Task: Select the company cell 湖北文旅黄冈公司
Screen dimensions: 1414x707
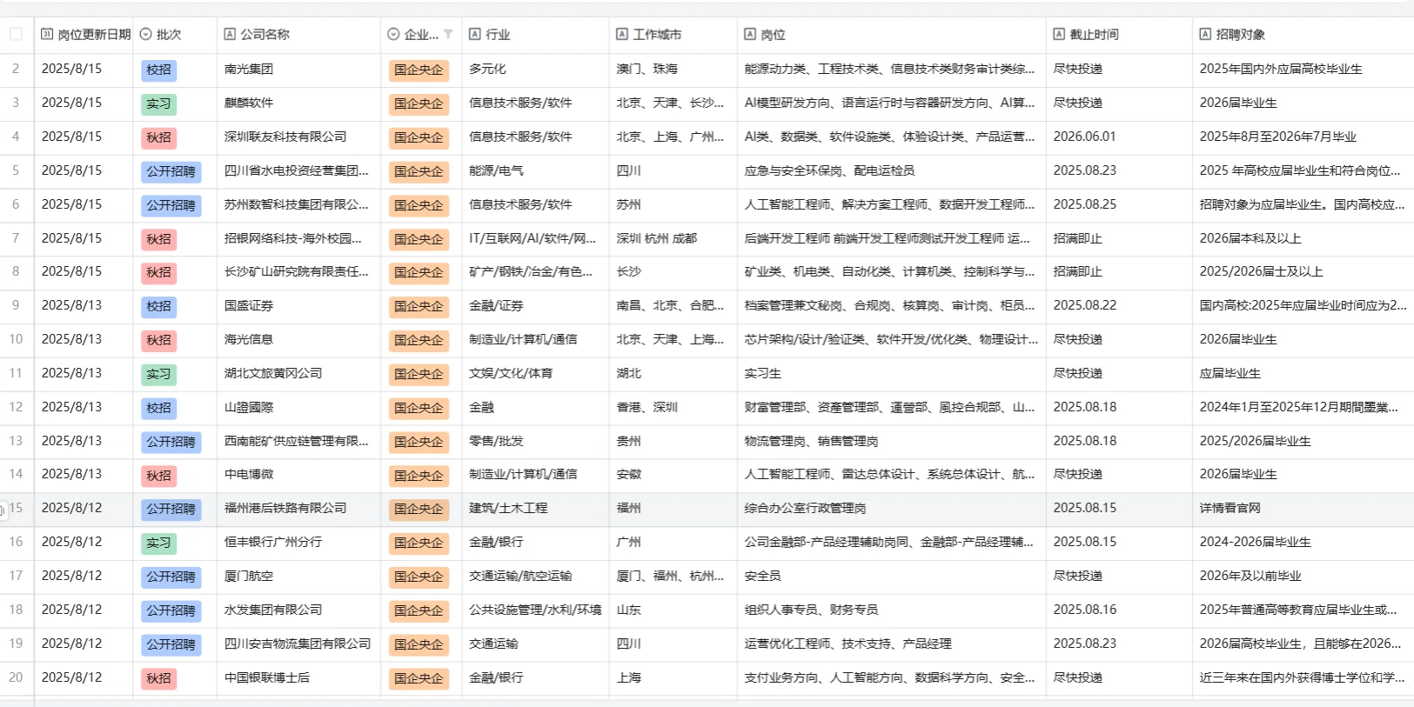Action: click(x=298, y=374)
